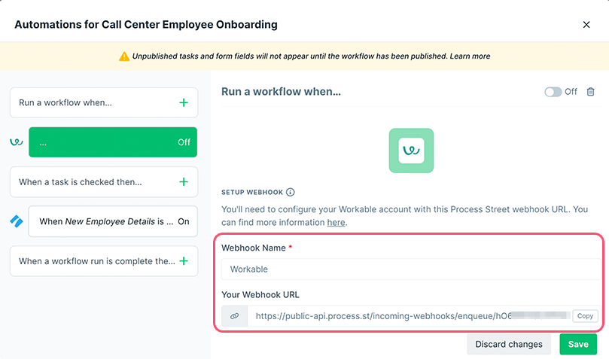609x359 pixels.
Task: Click the Run a workflow when... panel heading
Action: click(281, 92)
